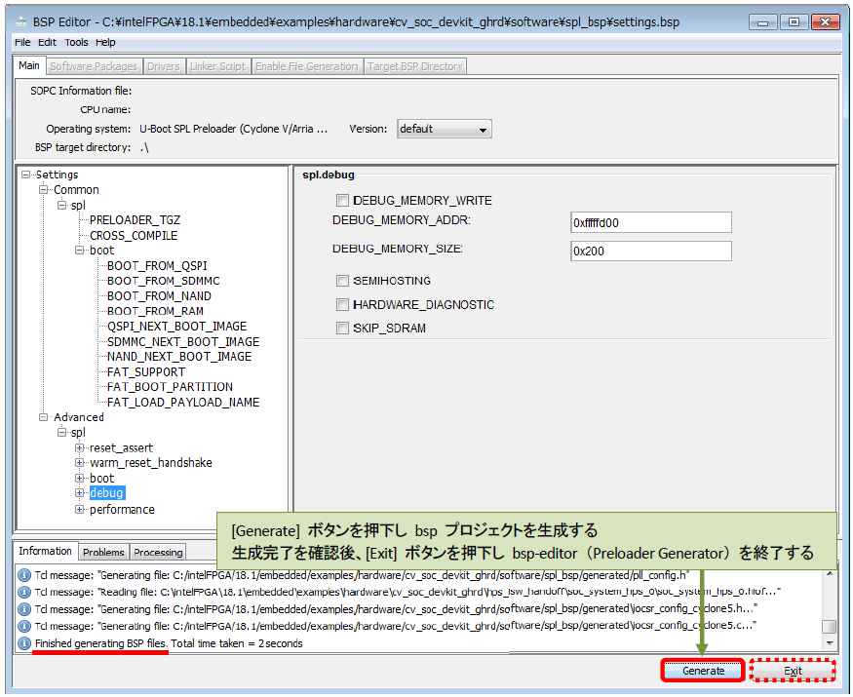Open the Tools menu
Viewport: 853px width, 697px height.
[x=76, y=42]
